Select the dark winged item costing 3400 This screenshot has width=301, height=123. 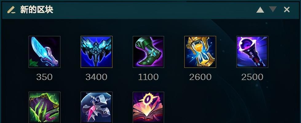point(97,52)
